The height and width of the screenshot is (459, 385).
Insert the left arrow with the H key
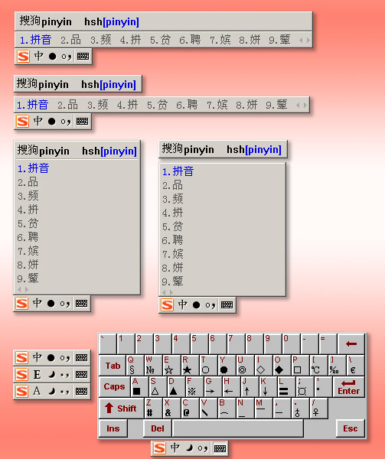(231, 386)
